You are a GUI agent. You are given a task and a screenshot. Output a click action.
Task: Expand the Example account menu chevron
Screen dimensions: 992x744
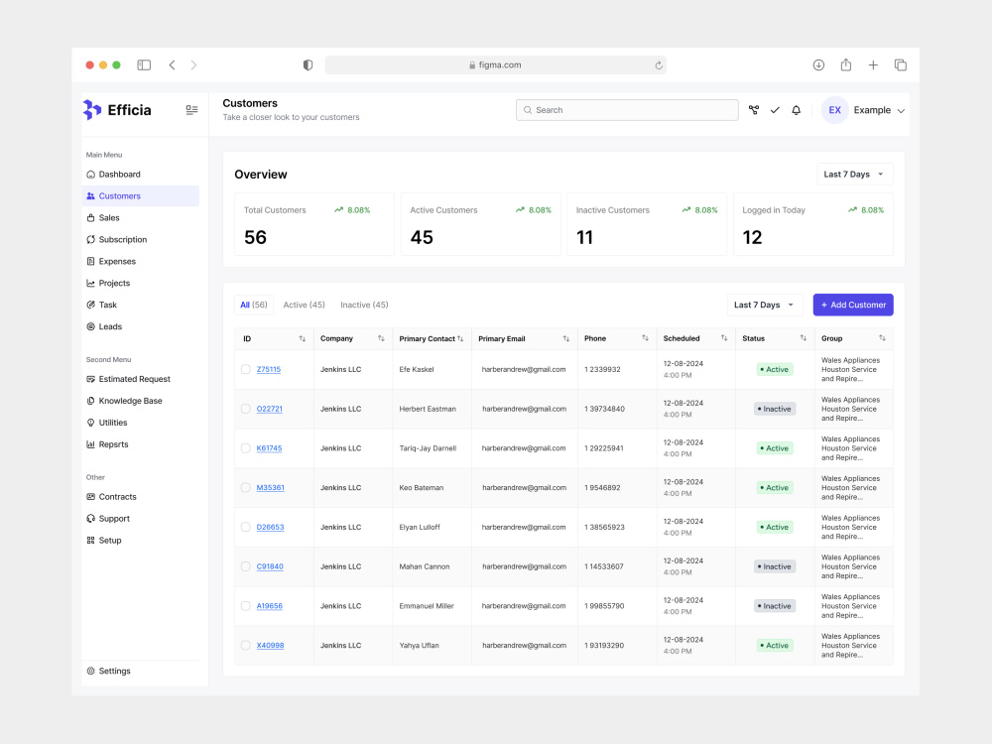point(901,111)
